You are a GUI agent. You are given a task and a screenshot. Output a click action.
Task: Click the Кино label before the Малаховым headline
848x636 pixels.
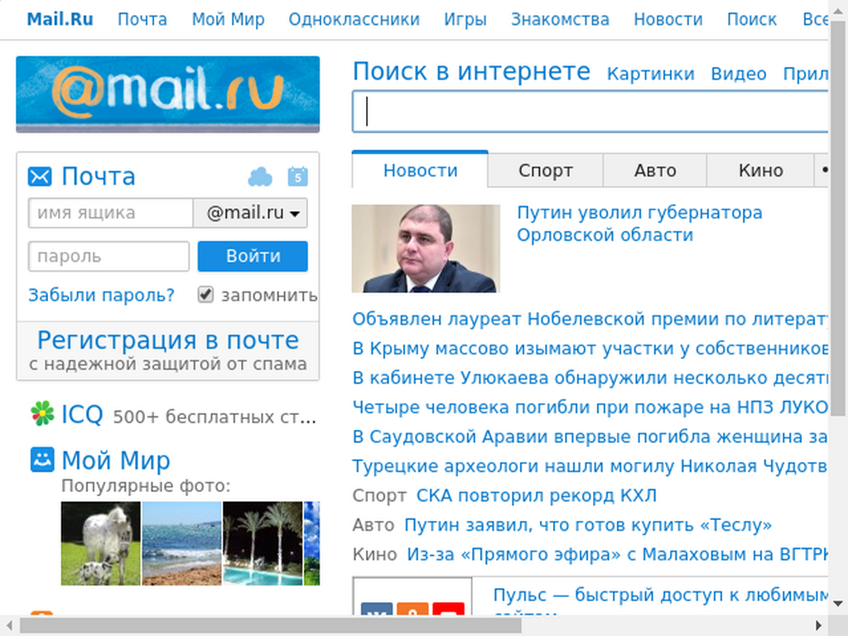375,554
